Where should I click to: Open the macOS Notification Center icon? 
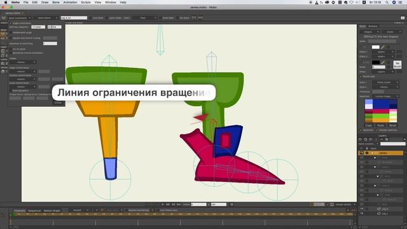pos(400,3)
